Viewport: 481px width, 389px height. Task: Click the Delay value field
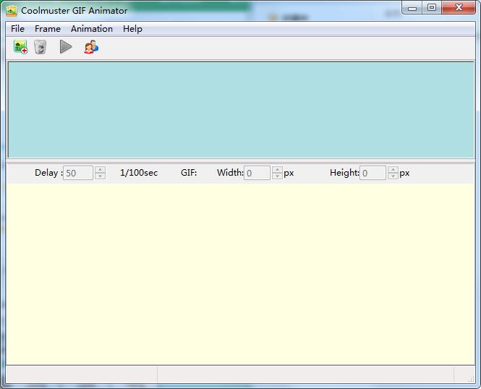point(78,173)
